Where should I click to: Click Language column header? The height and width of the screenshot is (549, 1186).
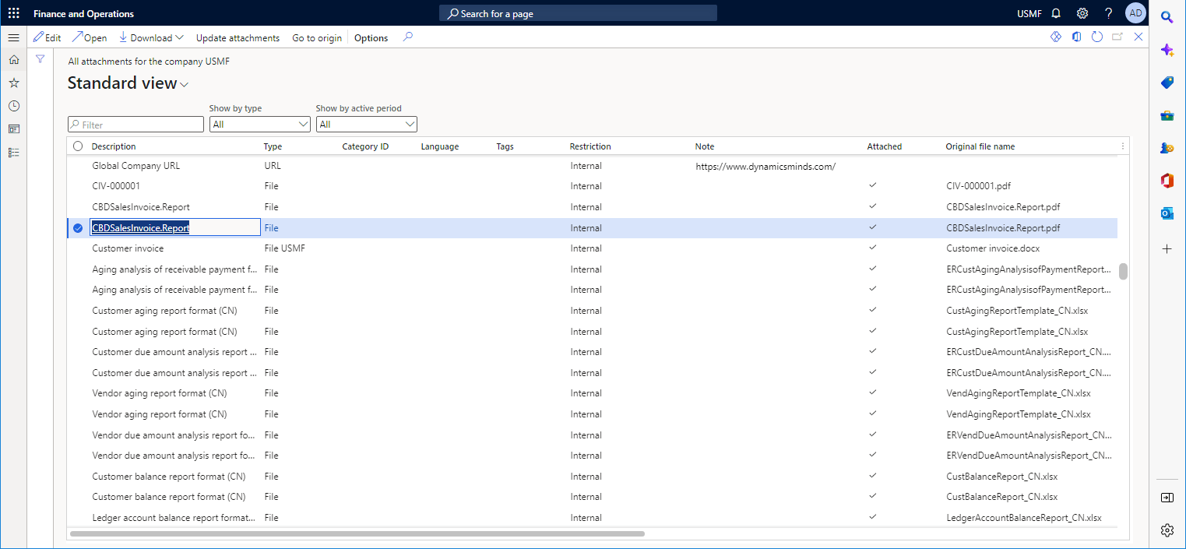440,146
